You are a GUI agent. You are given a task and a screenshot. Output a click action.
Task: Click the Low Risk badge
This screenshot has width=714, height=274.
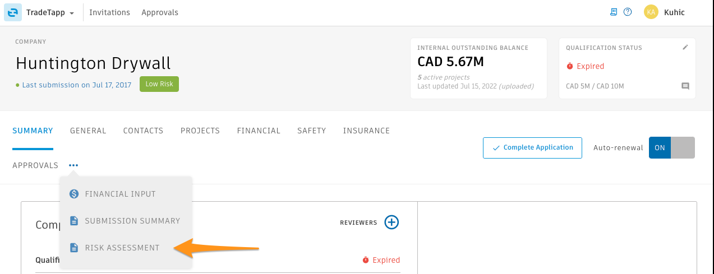[159, 84]
